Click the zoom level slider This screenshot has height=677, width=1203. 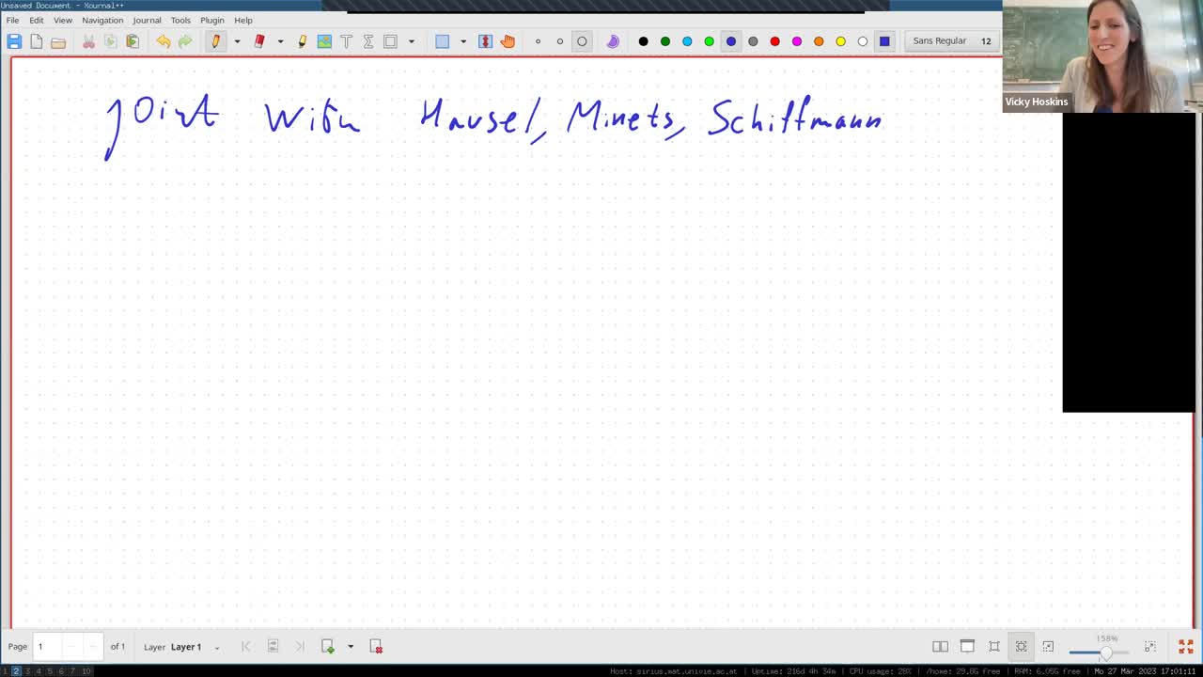pos(1100,653)
